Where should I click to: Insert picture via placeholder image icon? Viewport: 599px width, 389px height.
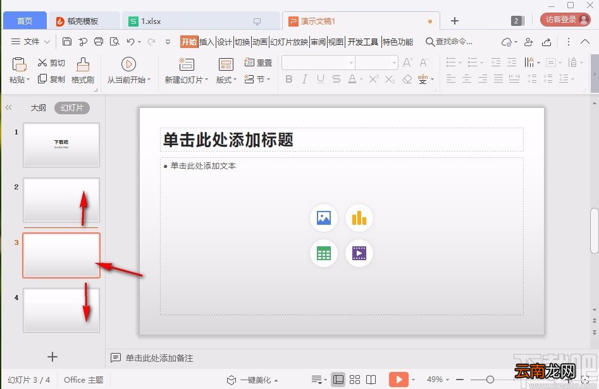tap(324, 218)
